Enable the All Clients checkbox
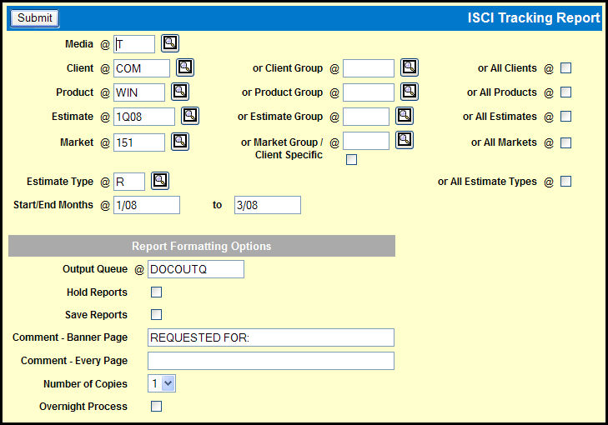 [566, 68]
